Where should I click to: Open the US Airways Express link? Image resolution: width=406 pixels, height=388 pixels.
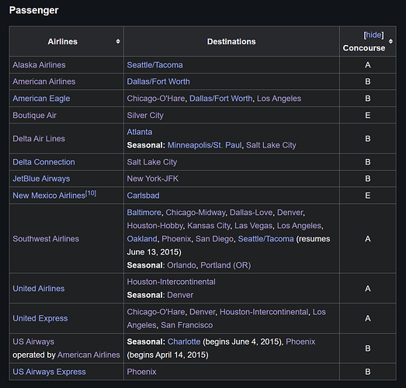pos(49,372)
